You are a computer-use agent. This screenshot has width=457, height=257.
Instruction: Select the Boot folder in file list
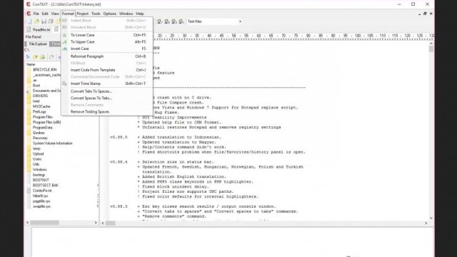click(x=36, y=86)
